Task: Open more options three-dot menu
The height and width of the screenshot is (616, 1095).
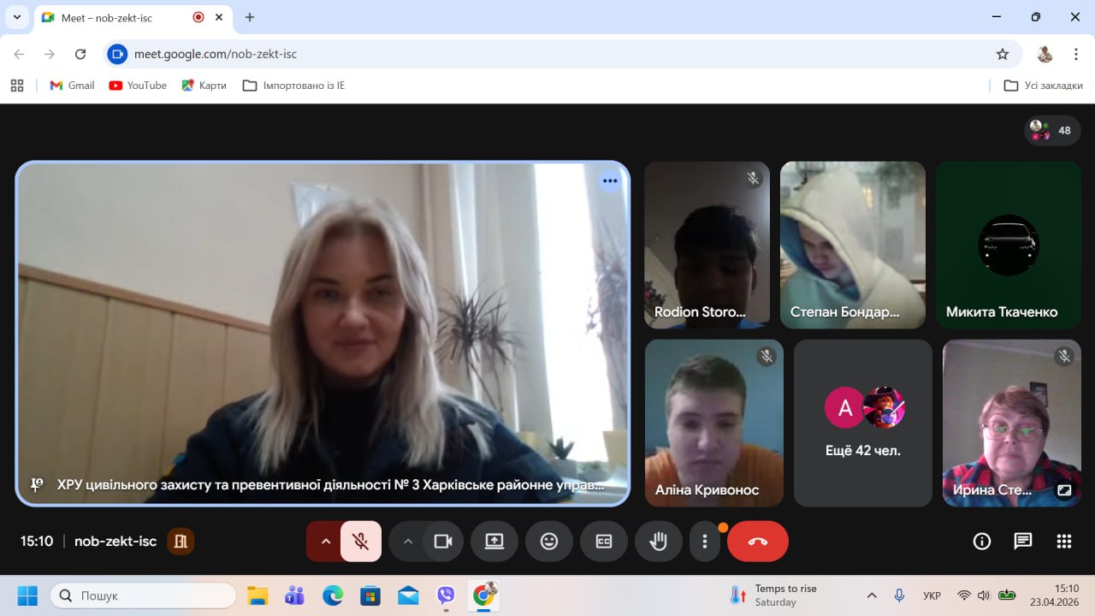Action: (x=705, y=541)
